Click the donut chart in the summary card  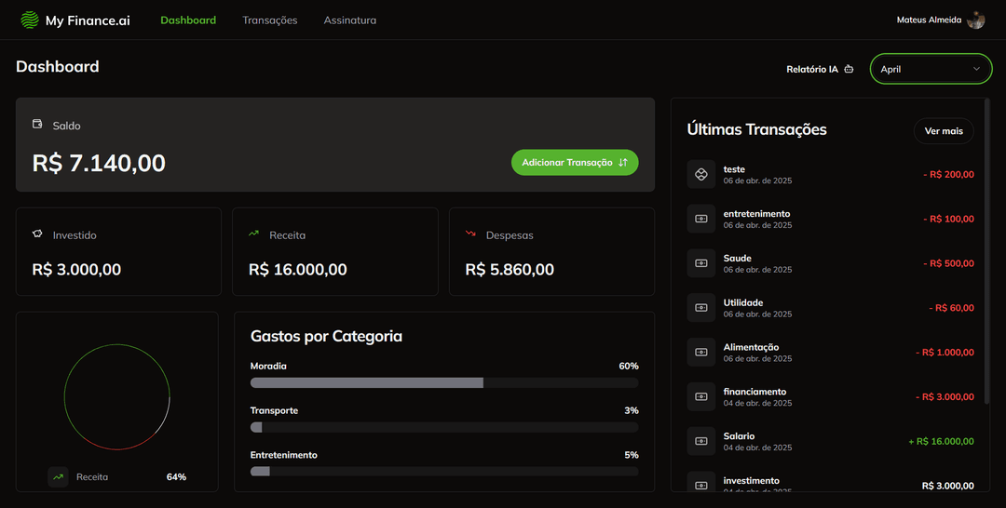tap(116, 397)
